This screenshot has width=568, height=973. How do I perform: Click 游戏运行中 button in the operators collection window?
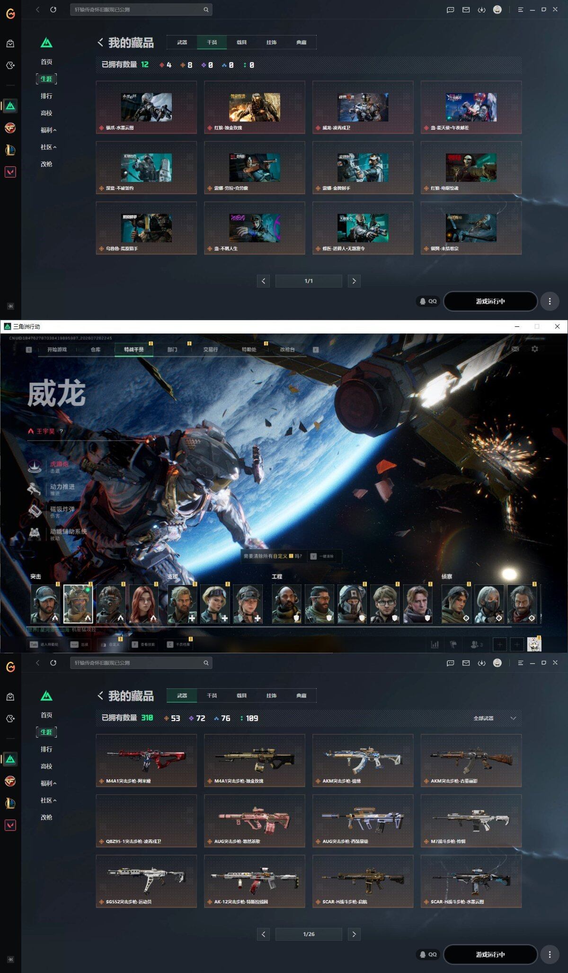click(490, 301)
